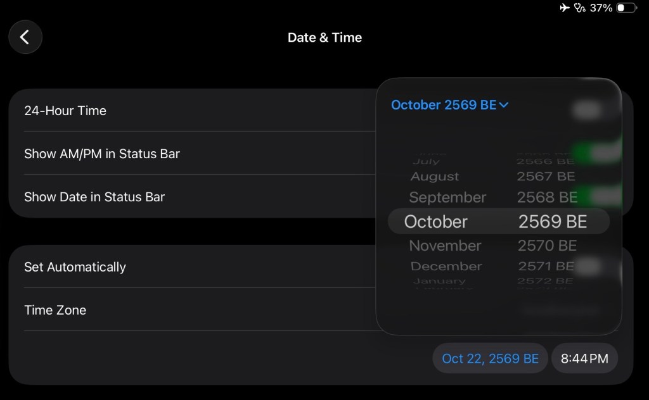Choose November in the month wheel
The height and width of the screenshot is (400, 649).
coord(445,246)
